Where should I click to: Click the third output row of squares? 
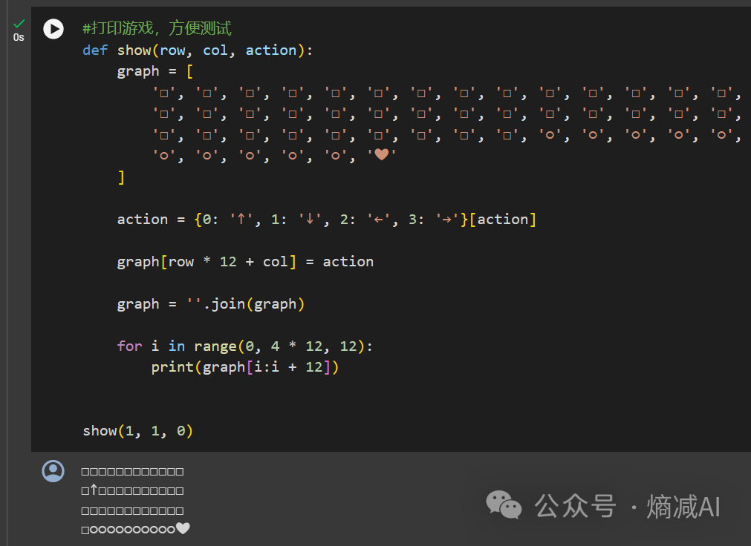click(132, 510)
